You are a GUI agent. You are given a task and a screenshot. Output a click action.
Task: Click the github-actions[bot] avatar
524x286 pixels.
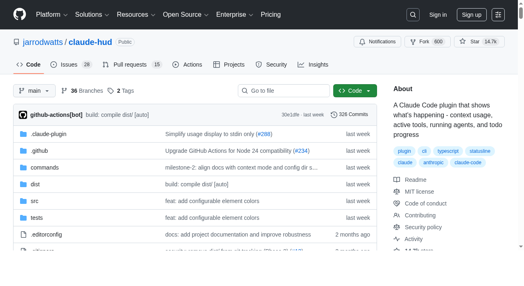23,115
